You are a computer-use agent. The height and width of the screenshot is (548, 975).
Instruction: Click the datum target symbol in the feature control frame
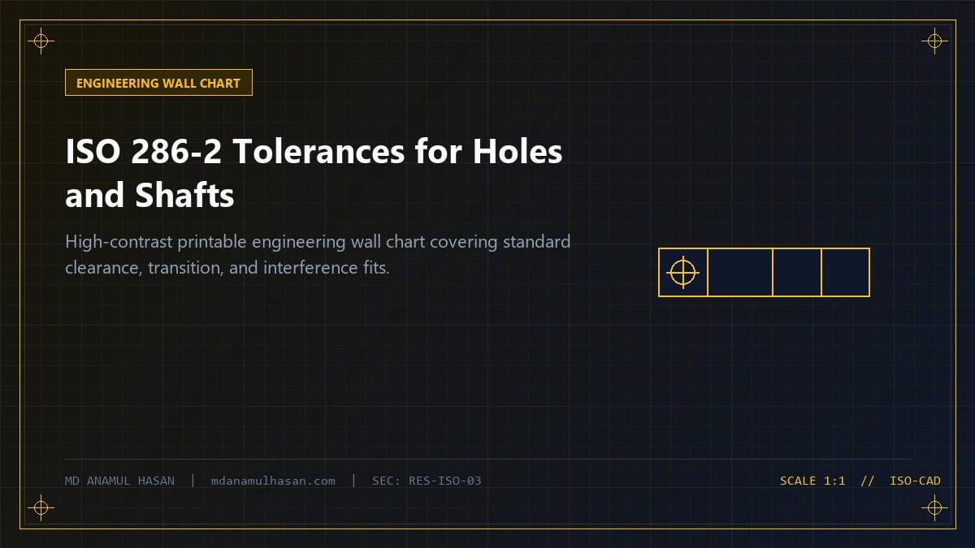point(683,273)
